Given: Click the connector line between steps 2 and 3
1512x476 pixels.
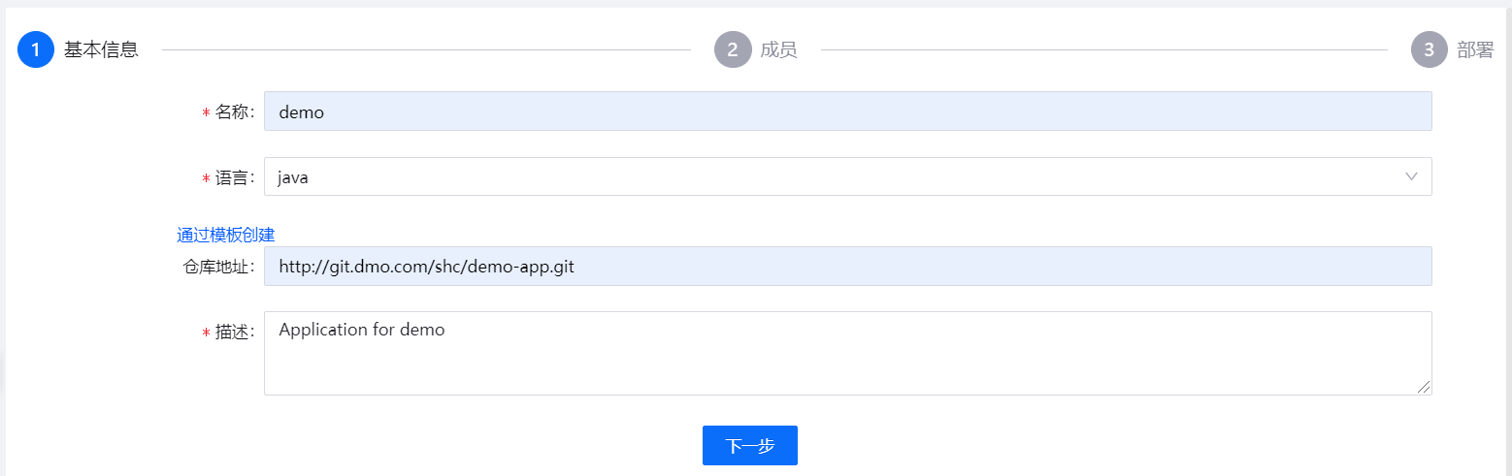Looking at the screenshot, I should coord(1103,49).
